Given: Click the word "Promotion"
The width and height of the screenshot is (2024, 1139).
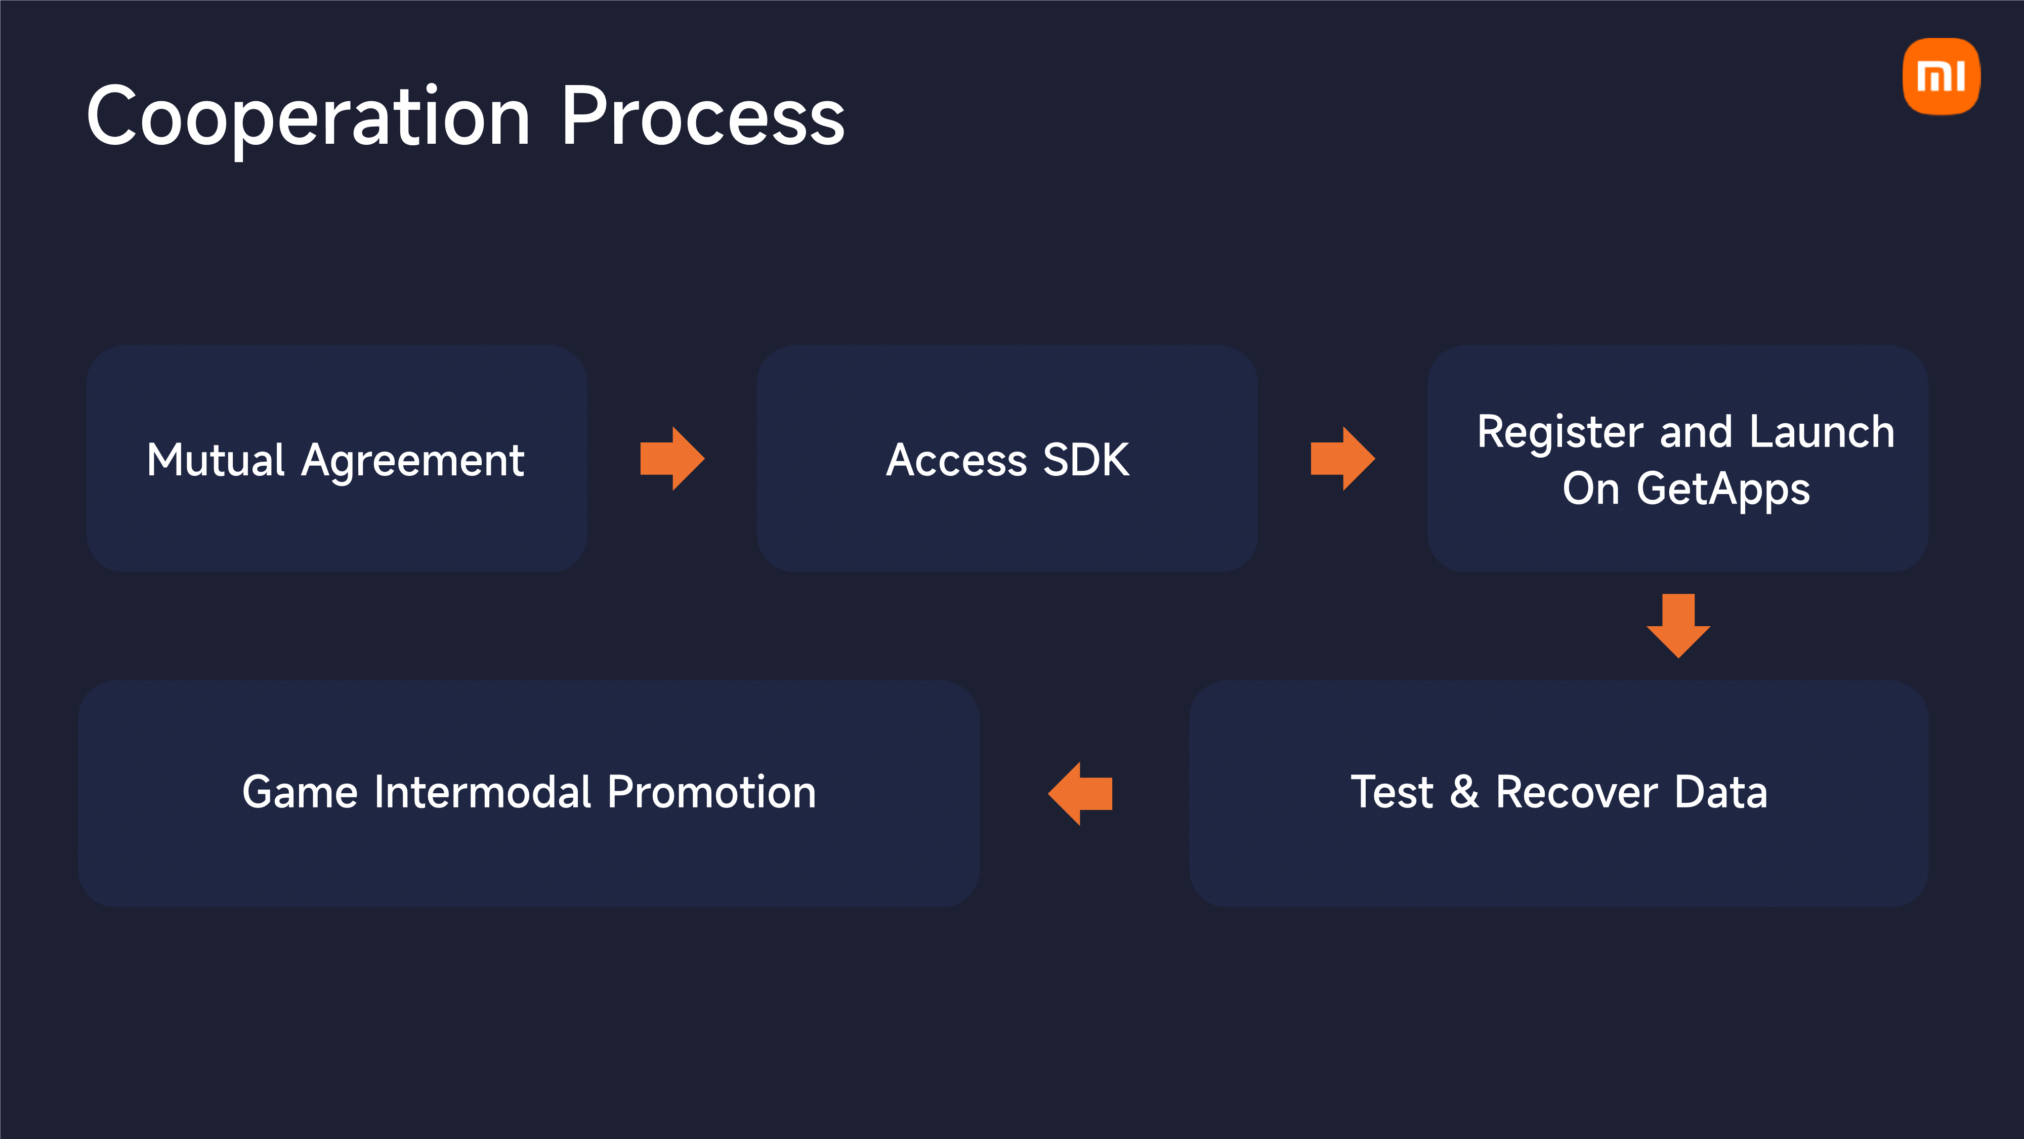Looking at the screenshot, I should [x=711, y=792].
